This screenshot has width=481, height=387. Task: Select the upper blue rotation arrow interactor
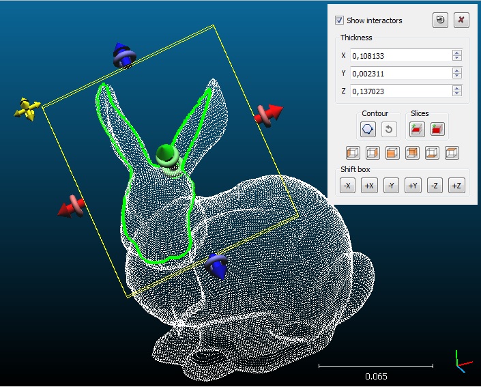coord(124,55)
